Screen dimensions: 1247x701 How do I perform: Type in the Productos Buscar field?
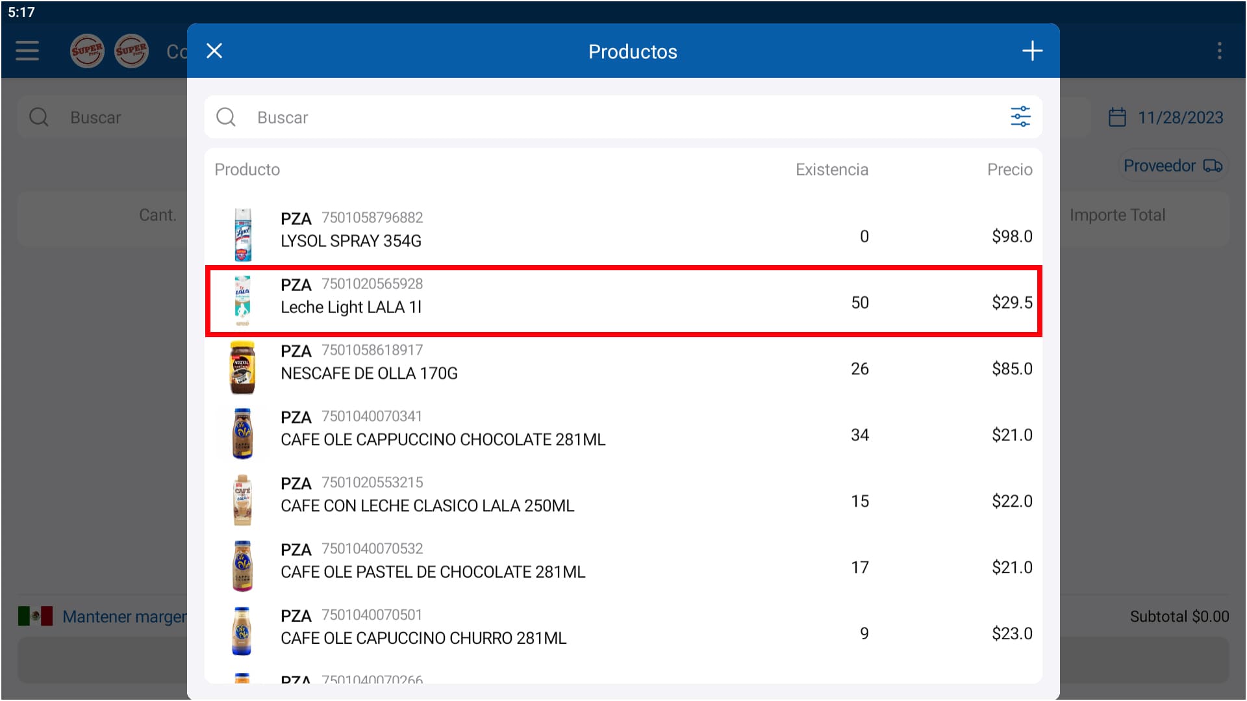click(585, 118)
